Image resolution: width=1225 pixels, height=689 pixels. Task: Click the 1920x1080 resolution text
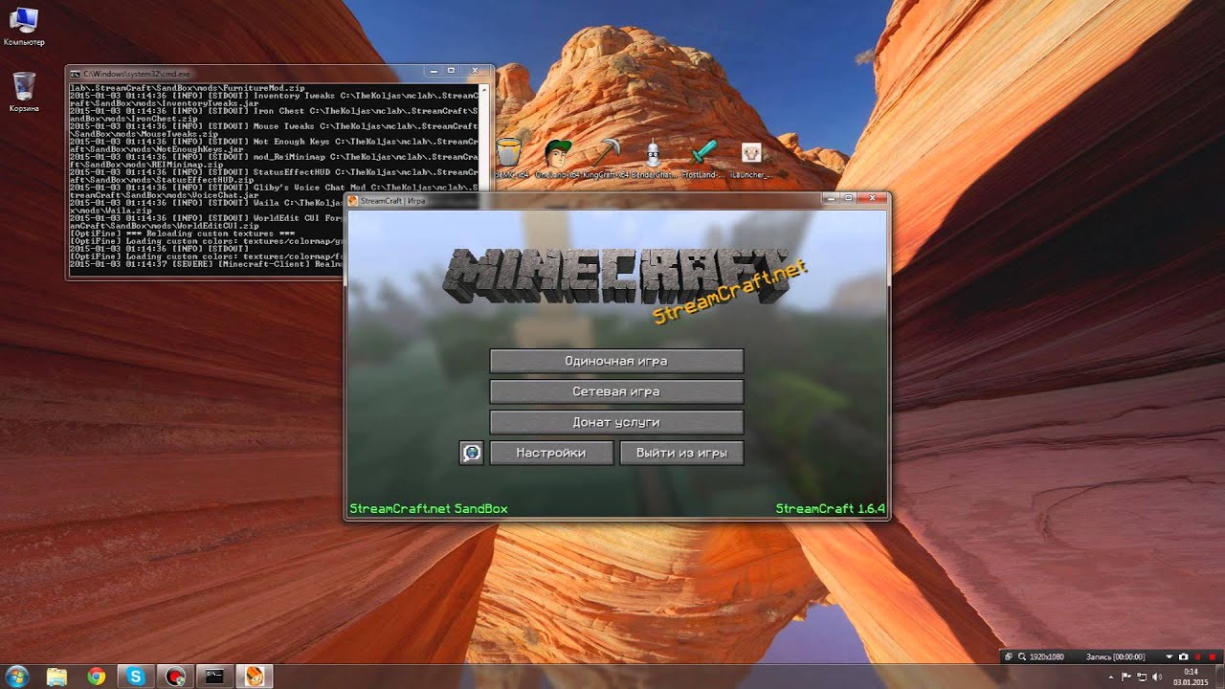point(1047,657)
